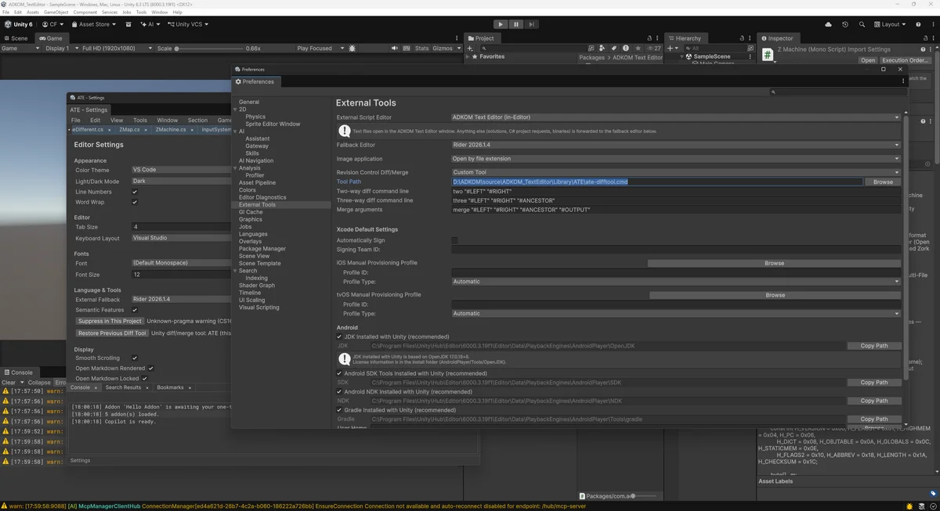Click the Step frame button
The width and height of the screenshot is (940, 511).
tap(531, 24)
